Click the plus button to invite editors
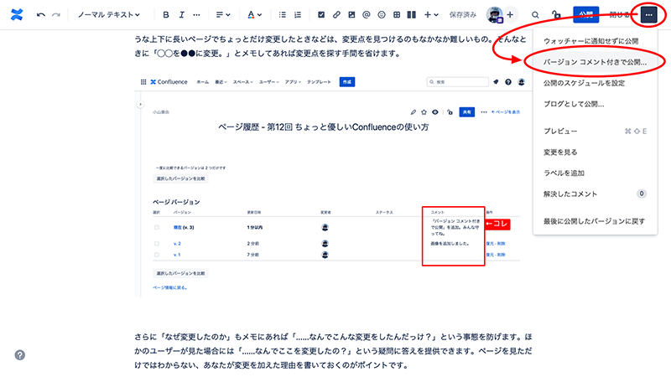 510,15
